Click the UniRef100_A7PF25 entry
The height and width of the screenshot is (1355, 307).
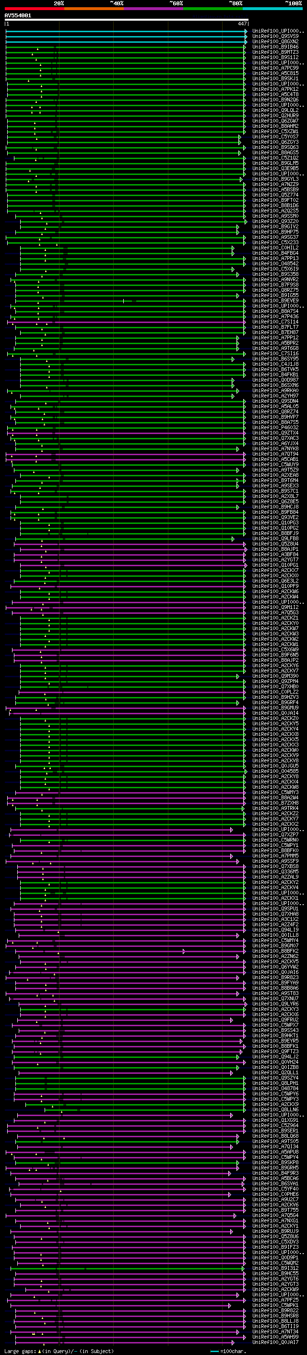(x=275, y=1300)
